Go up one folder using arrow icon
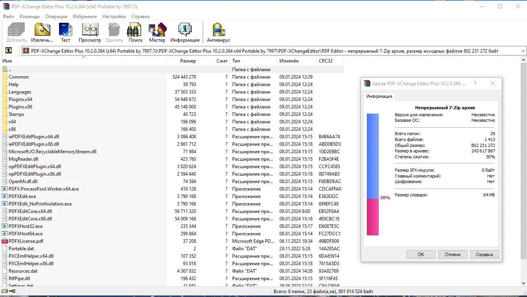 9,51
